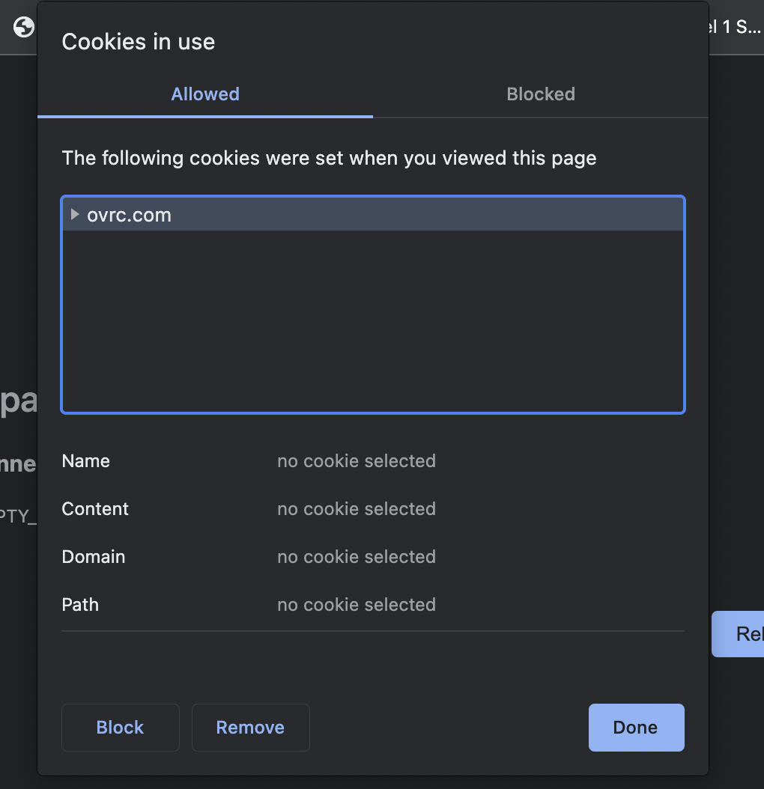The width and height of the screenshot is (764, 789).
Task: Click the "no cookie selected" value beside Content
Action: pyautogui.click(x=357, y=509)
